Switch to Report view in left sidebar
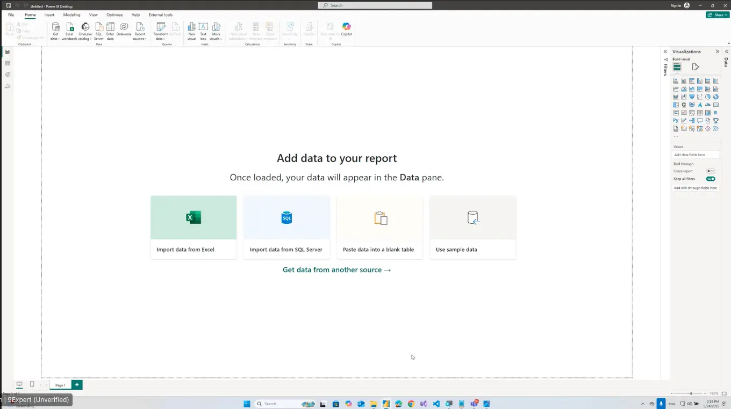 [x=8, y=52]
